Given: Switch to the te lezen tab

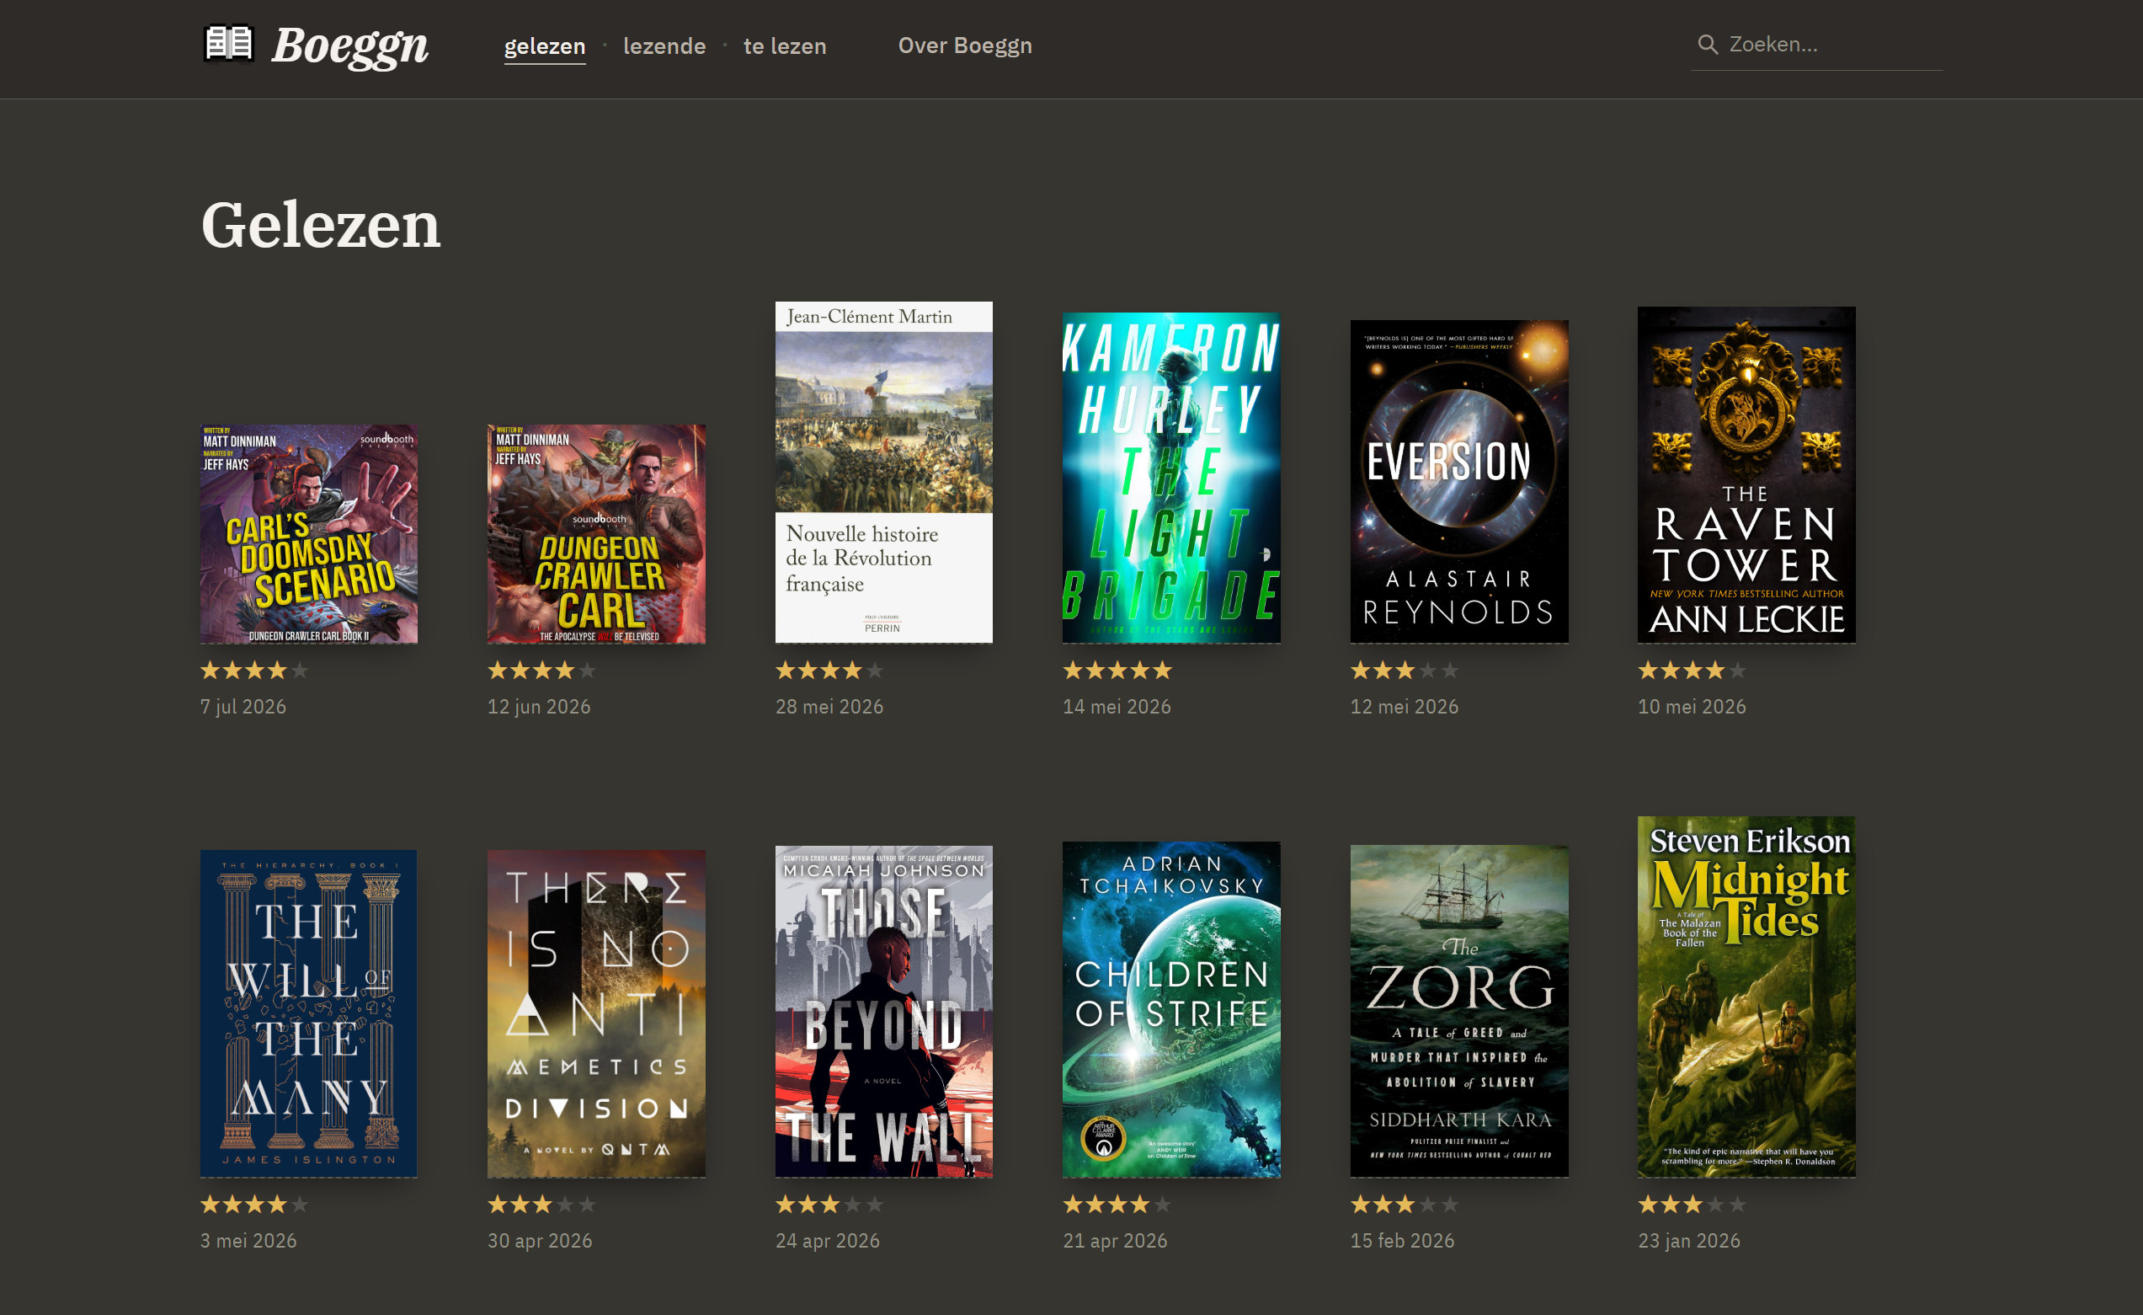Looking at the screenshot, I should click(x=785, y=45).
